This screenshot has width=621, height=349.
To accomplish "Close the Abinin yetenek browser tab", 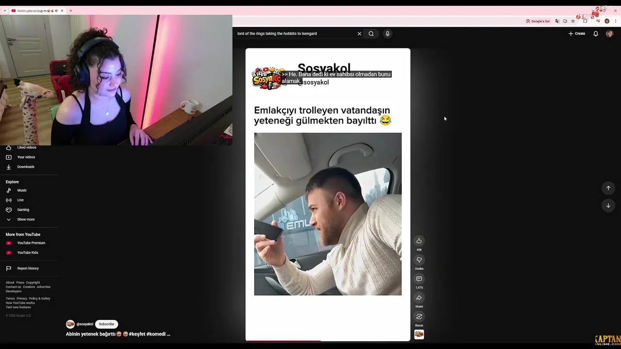I will point(62,11).
